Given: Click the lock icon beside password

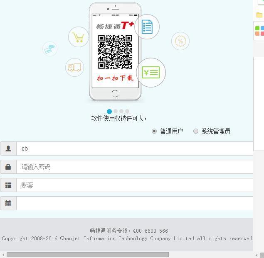Looking at the screenshot, I should coord(8,167).
